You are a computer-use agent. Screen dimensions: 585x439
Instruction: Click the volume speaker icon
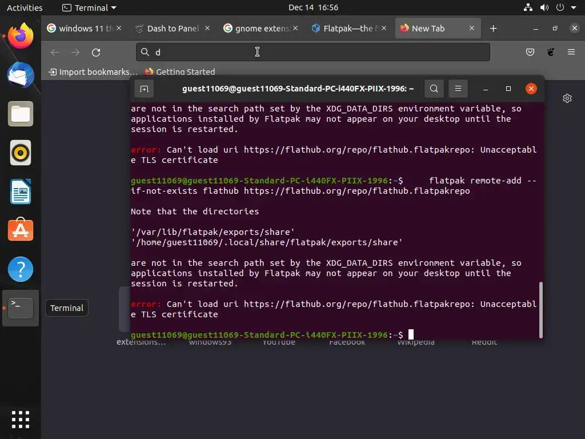pyautogui.click(x=544, y=7)
